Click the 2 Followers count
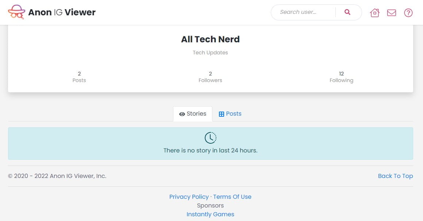The width and height of the screenshot is (423, 221). click(210, 77)
